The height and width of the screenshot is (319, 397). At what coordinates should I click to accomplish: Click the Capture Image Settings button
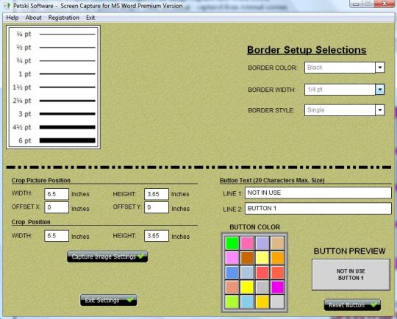[107, 257]
